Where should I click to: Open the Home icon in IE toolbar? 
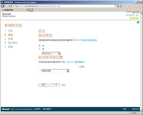(x=133, y=6)
